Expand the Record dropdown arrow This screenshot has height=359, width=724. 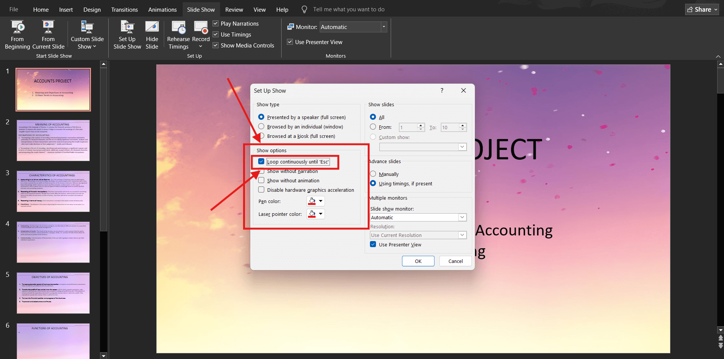[201, 47]
